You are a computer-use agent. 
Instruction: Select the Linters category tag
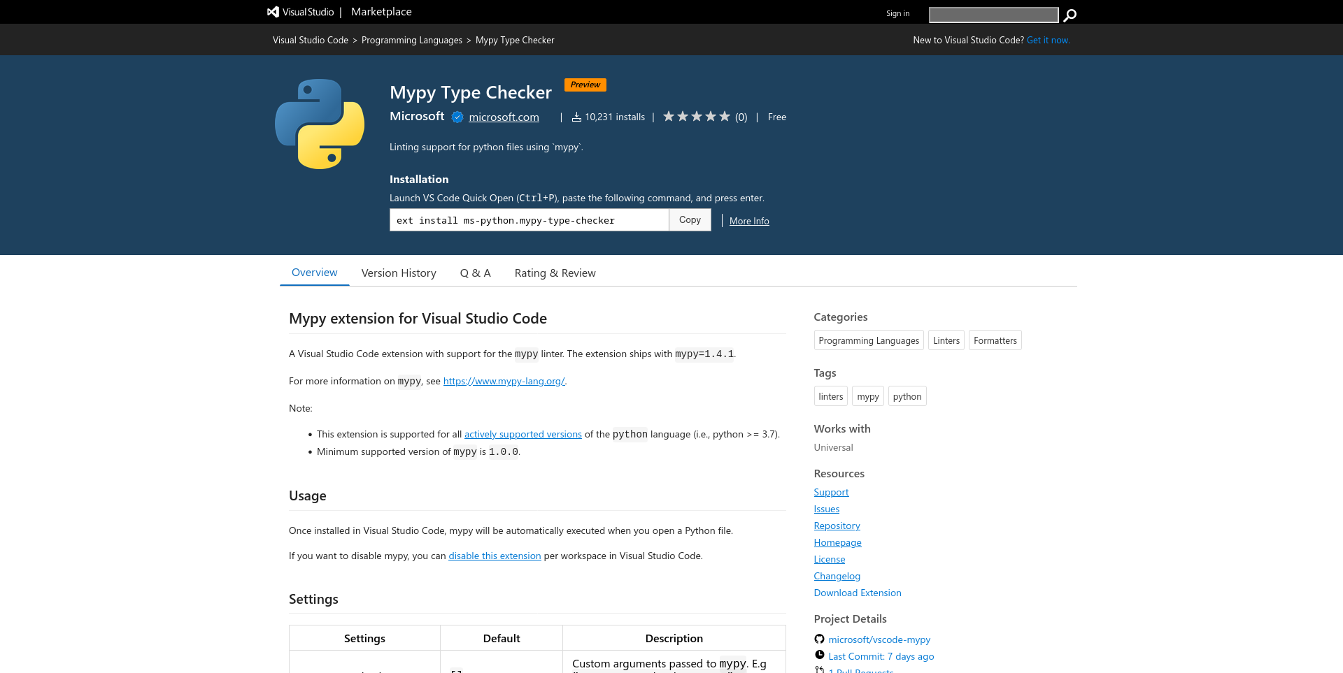pos(946,340)
